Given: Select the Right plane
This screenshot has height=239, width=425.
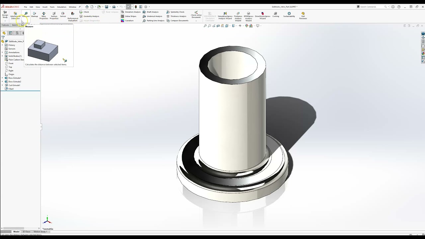Looking at the screenshot, I should pos(9,71).
